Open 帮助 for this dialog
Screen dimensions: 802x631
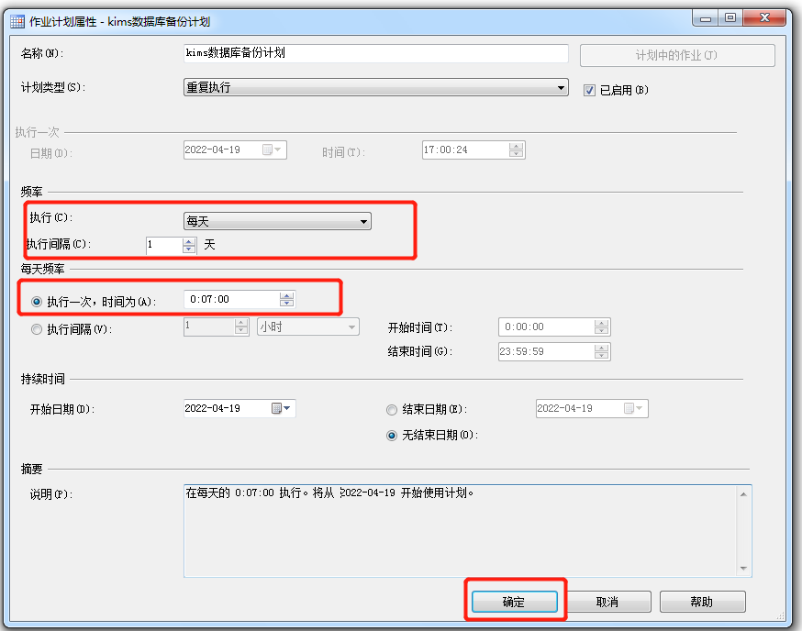click(702, 602)
